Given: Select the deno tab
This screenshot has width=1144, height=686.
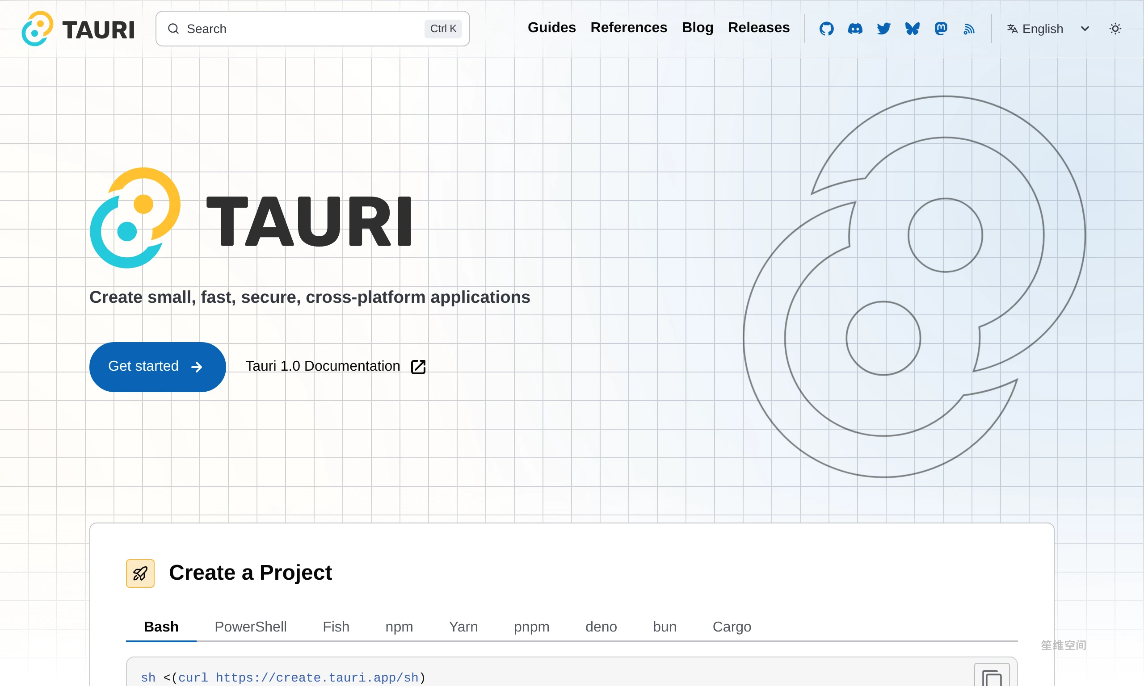Looking at the screenshot, I should pyautogui.click(x=601, y=627).
